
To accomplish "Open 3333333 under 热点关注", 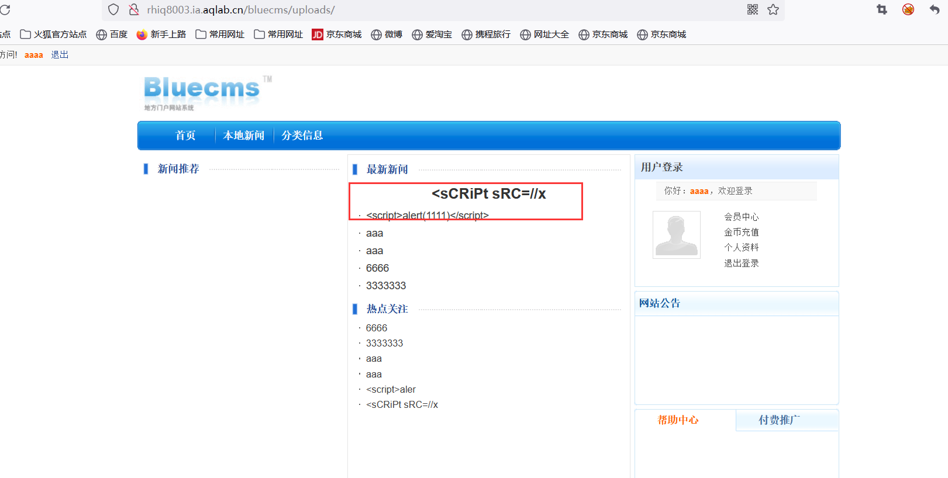I will [x=384, y=344].
